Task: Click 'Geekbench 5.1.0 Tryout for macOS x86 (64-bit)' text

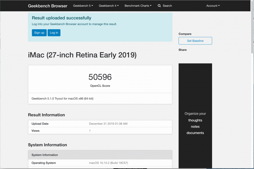Action: tap(62, 99)
